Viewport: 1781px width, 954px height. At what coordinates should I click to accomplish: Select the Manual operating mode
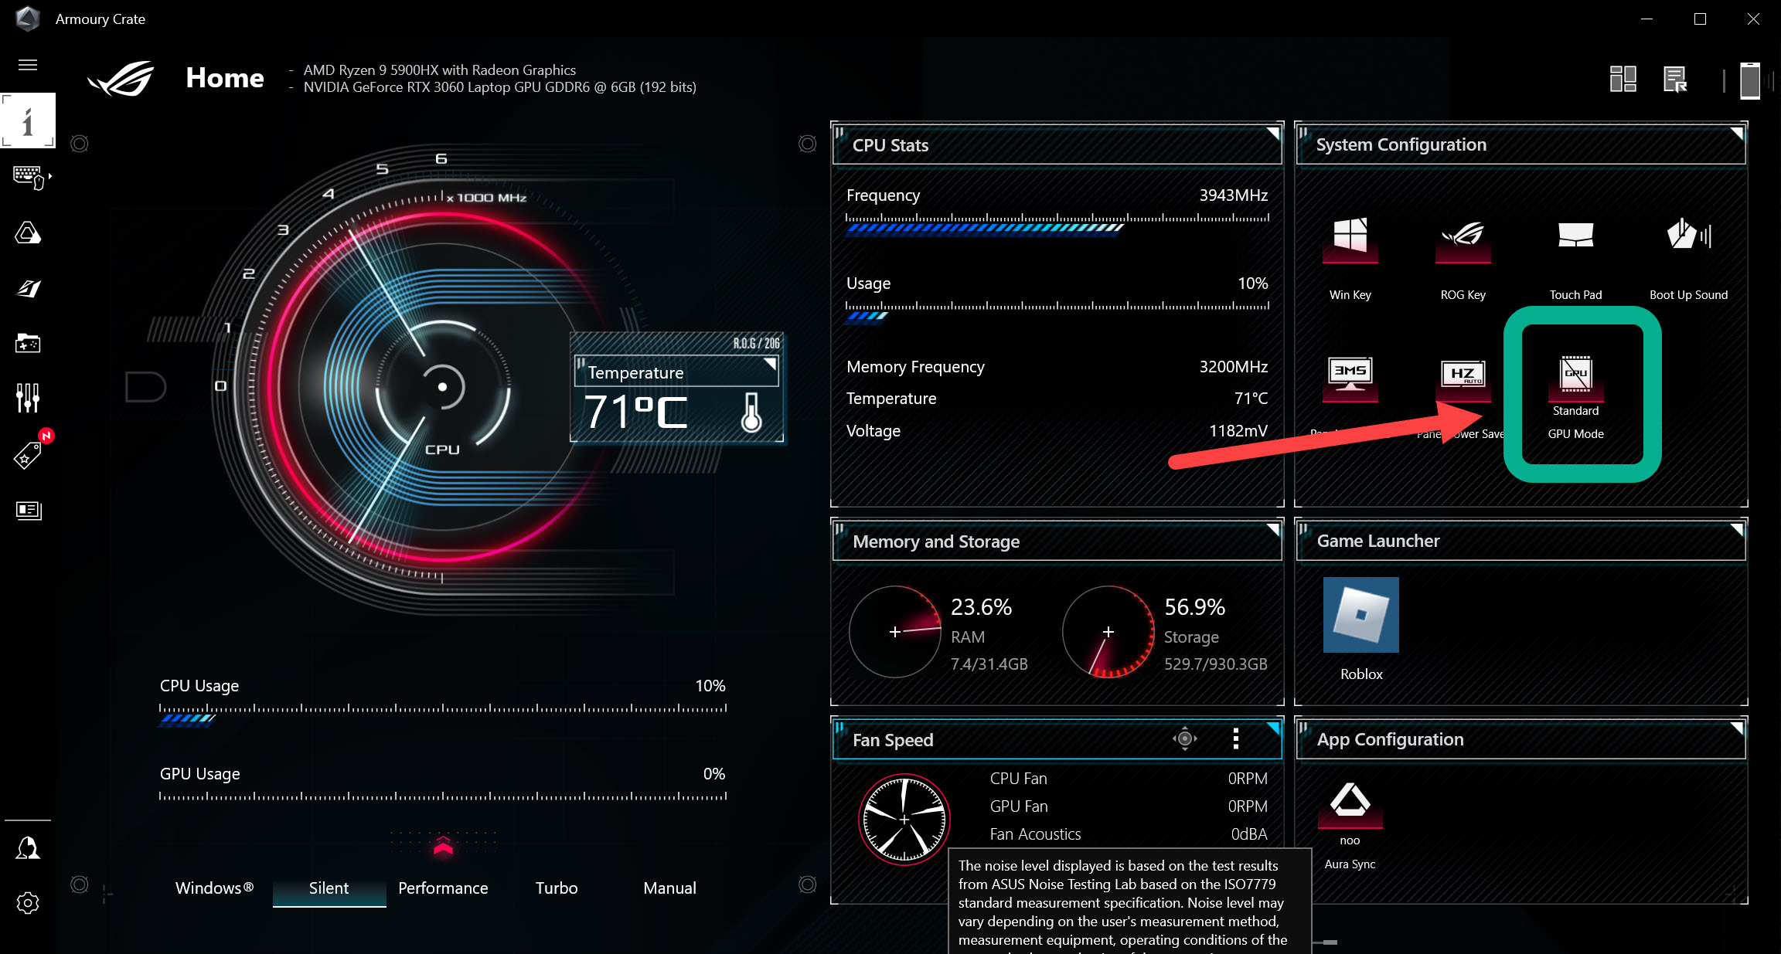[670, 888]
